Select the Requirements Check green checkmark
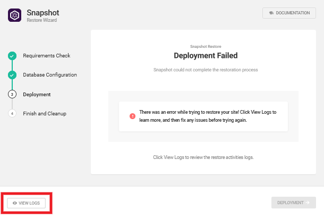The width and height of the screenshot is (324, 218). point(12,56)
